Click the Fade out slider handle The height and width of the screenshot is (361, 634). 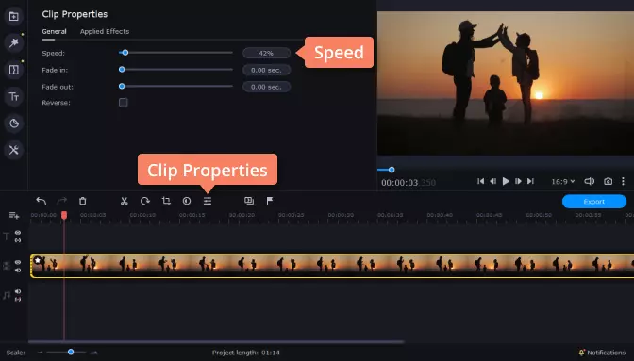(x=122, y=86)
